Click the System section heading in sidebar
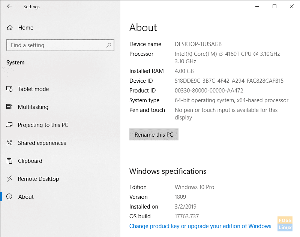 pos(15,63)
